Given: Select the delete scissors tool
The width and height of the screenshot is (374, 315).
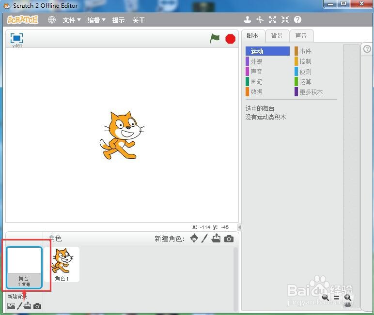Looking at the screenshot, I should click(x=260, y=20).
